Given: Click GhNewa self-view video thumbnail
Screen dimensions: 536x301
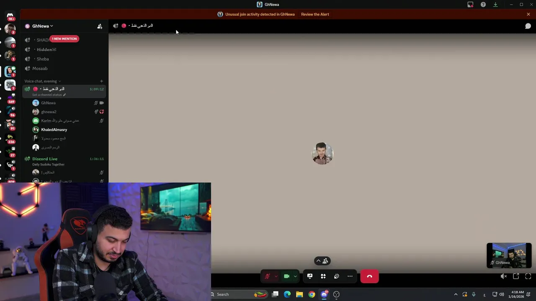Looking at the screenshot, I should 509,255.
